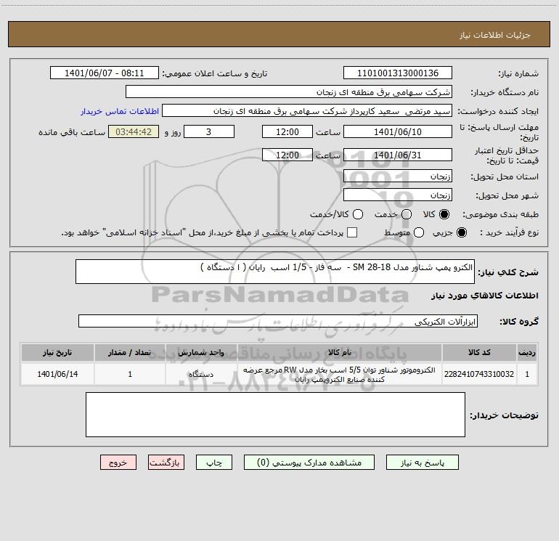Click the اطلاعات کالاهای مورد نیاز heading
Viewport: 559px width, 541px height.
(485, 296)
